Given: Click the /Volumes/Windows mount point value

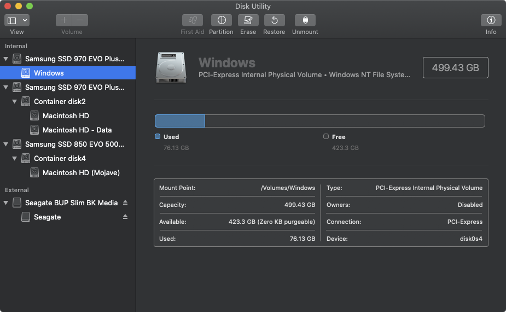Looking at the screenshot, I should (288, 188).
